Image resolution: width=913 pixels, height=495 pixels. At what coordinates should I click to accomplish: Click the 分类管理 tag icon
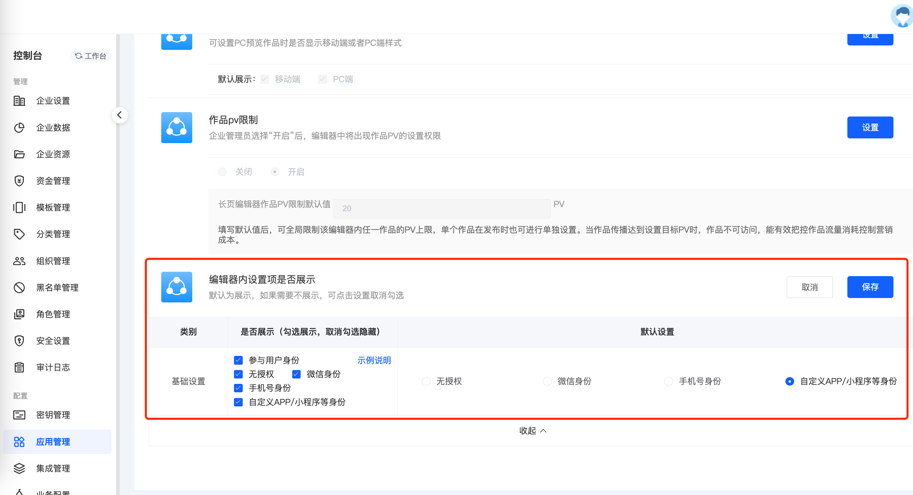tap(19, 234)
